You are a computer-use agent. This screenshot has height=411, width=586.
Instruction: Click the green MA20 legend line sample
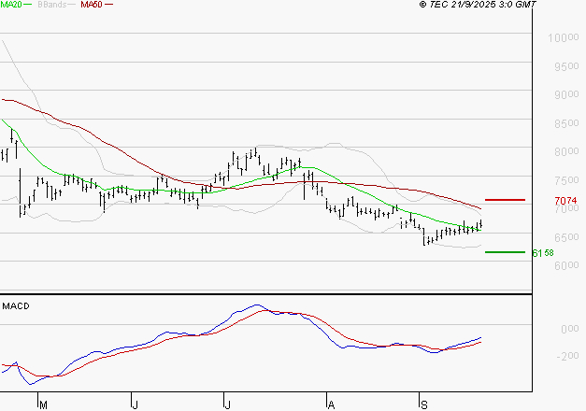click(28, 6)
